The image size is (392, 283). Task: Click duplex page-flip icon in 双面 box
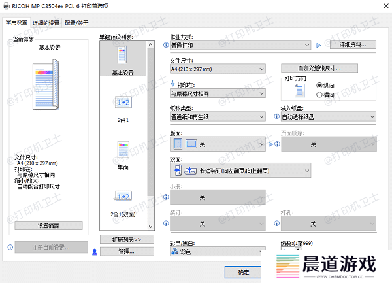point(178,171)
